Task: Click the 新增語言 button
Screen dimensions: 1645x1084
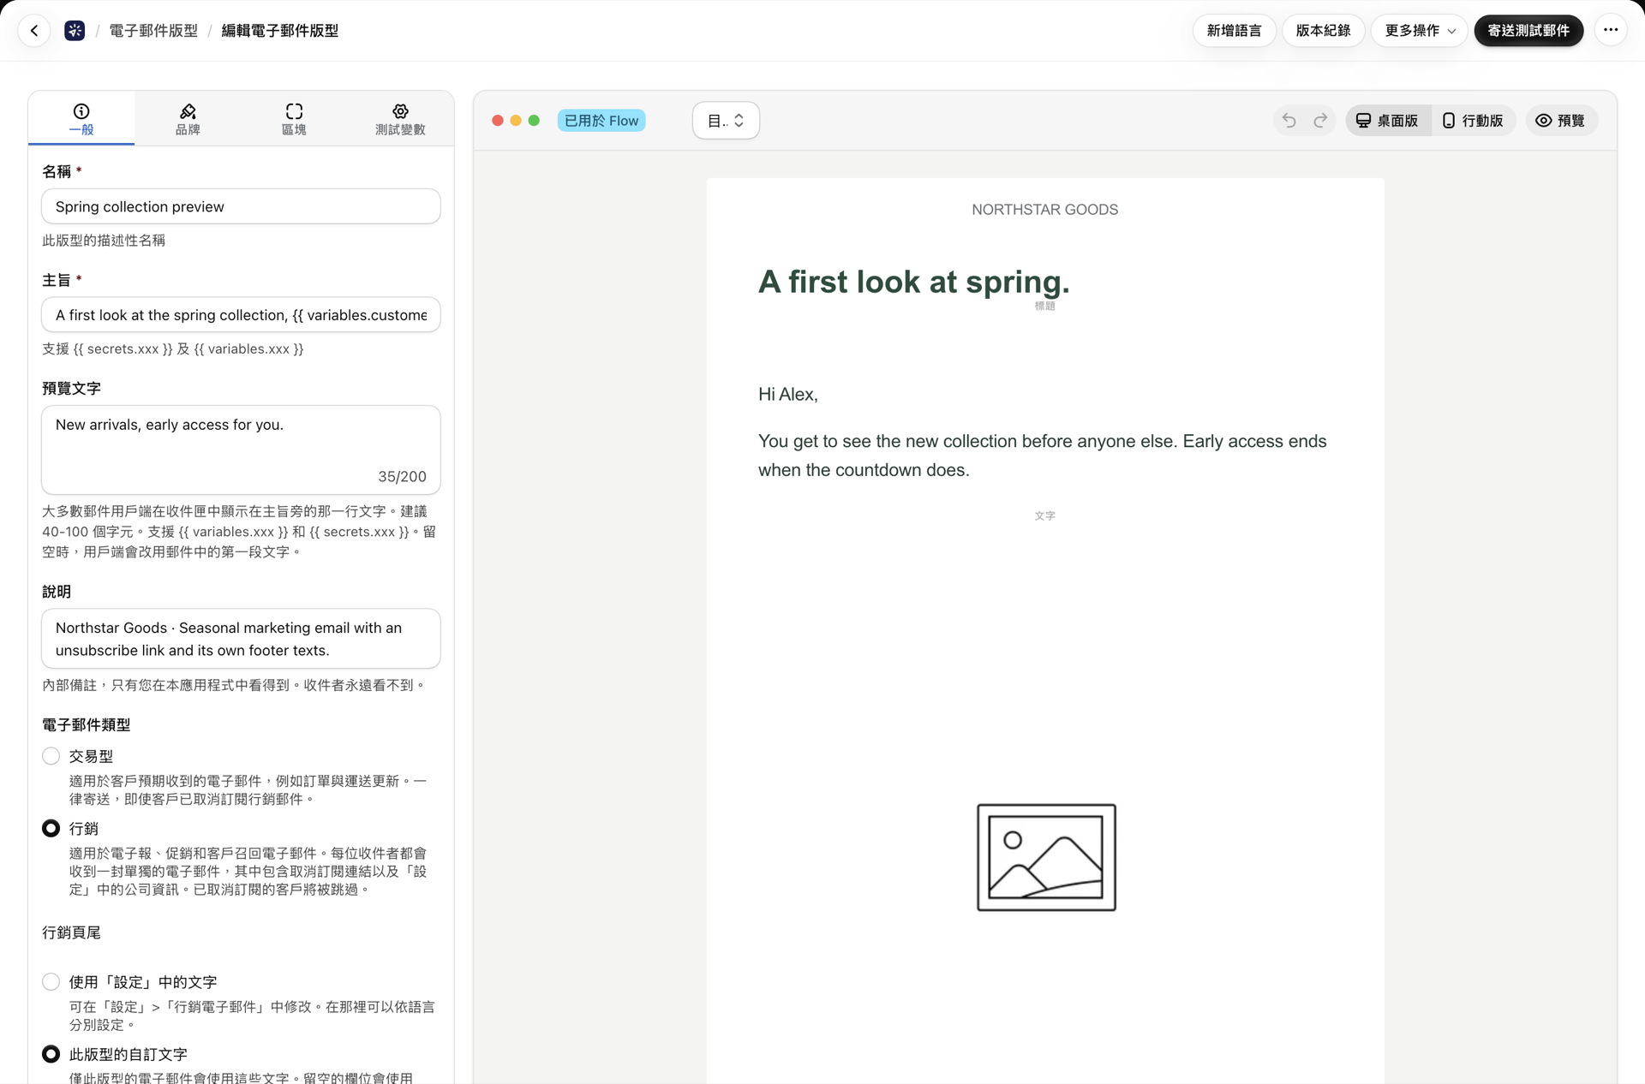Action: [1234, 31]
